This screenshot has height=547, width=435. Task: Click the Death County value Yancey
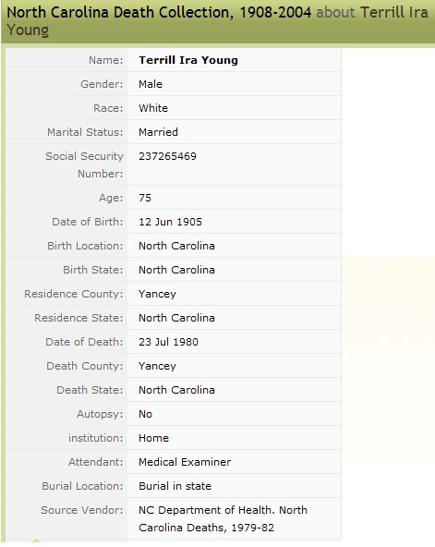click(x=157, y=366)
